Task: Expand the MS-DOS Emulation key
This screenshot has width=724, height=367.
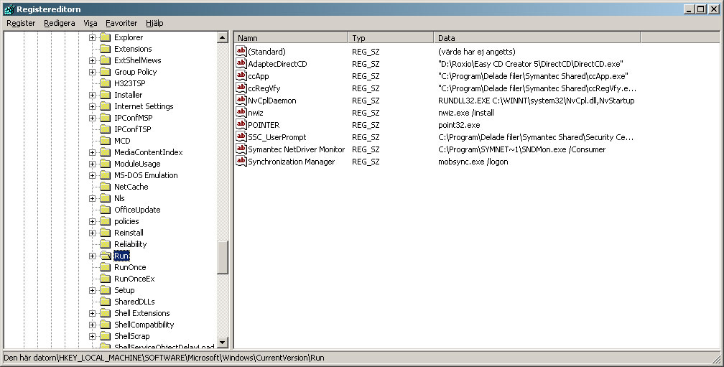Action: click(x=93, y=175)
